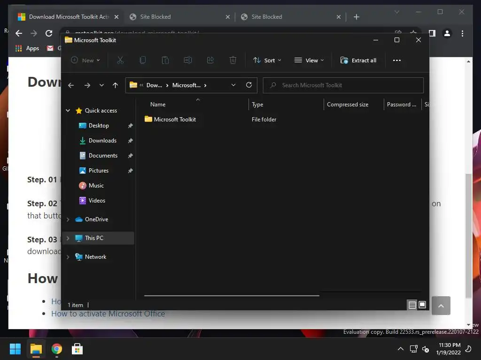Viewport: 481px width, 360px height.
Task: Go forward in File Explorer navigation
Action: 87,85
